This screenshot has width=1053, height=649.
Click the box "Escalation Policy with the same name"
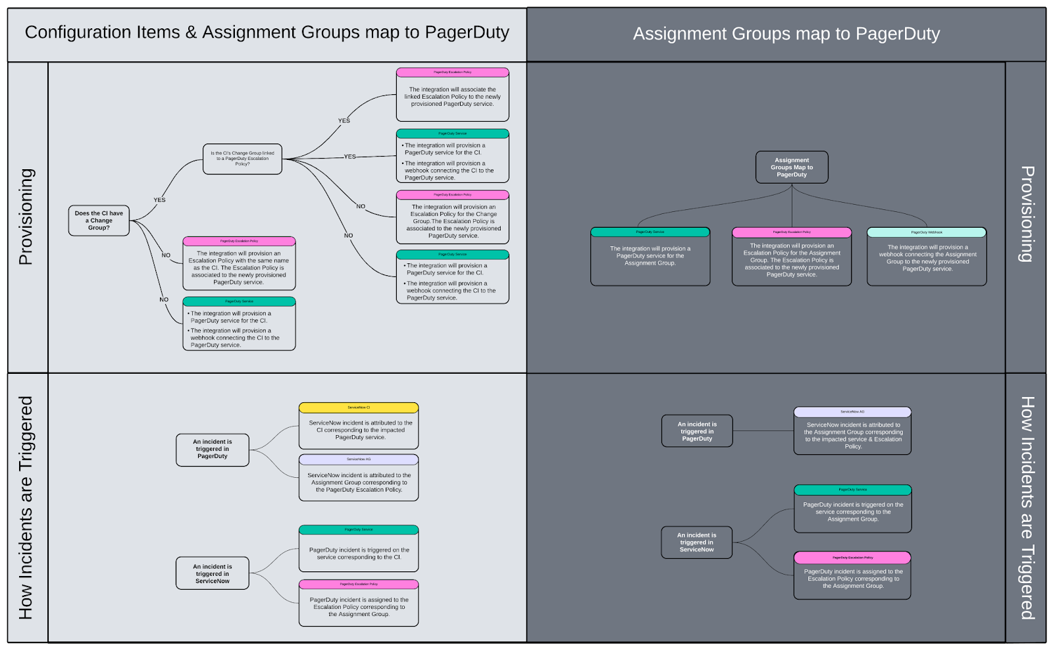pyautogui.click(x=239, y=264)
